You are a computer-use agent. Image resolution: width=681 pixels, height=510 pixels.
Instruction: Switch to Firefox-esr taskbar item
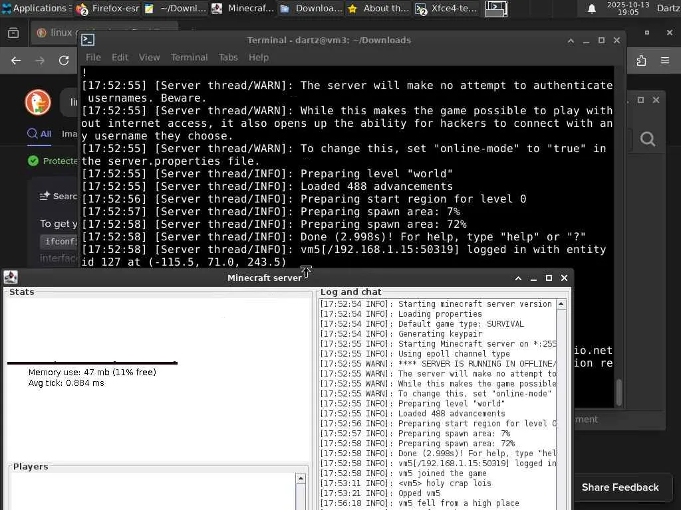tap(107, 8)
